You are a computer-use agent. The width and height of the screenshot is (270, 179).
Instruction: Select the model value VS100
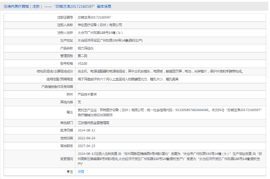click(82, 63)
